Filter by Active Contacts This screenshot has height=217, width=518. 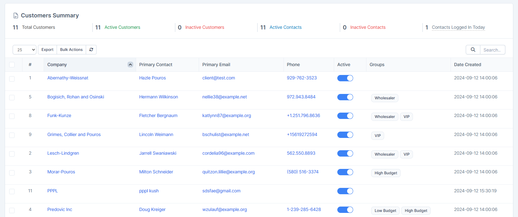pyautogui.click(x=286, y=27)
